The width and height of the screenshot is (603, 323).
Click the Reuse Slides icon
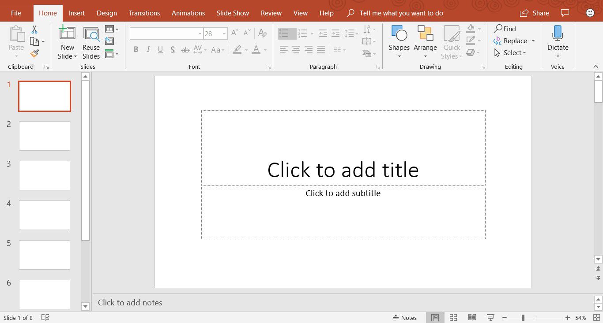pyautogui.click(x=91, y=34)
